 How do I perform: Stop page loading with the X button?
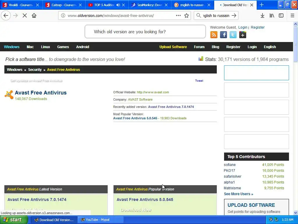[x=25, y=15]
